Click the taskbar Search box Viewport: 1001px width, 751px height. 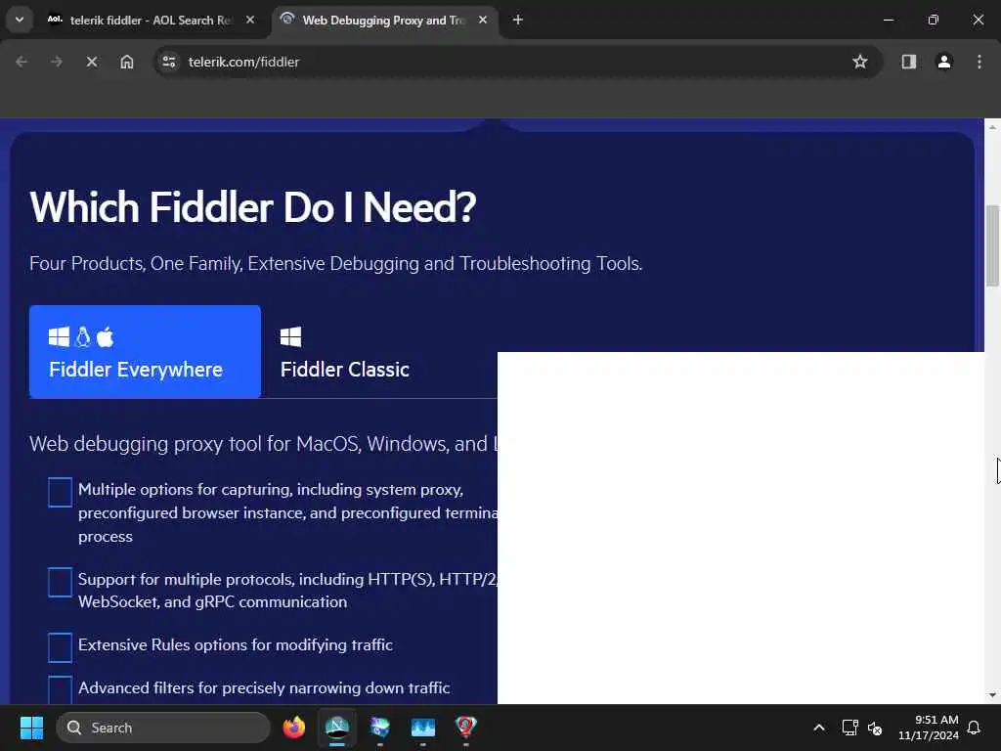pos(163,728)
